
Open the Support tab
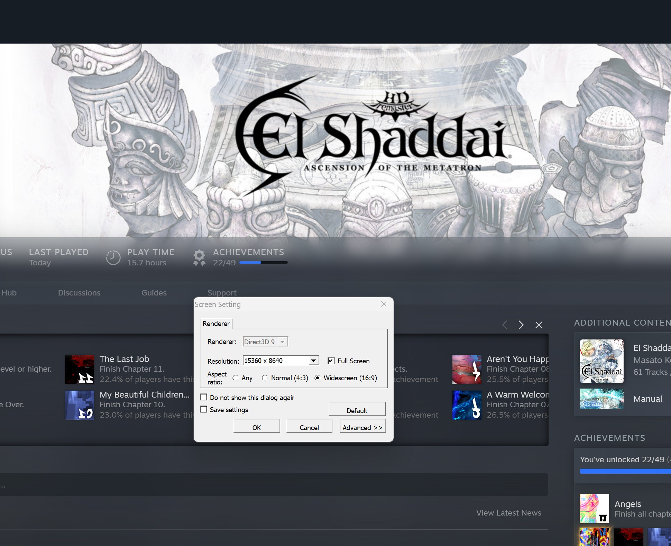[222, 293]
